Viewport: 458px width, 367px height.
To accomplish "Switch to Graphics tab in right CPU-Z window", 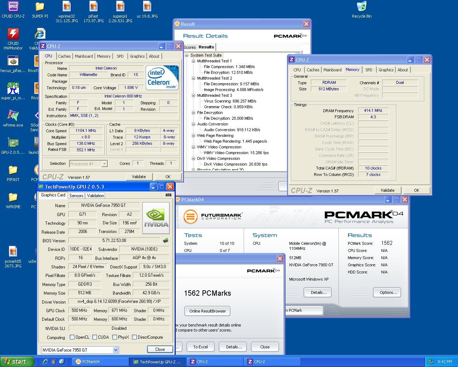I will (x=386, y=70).
